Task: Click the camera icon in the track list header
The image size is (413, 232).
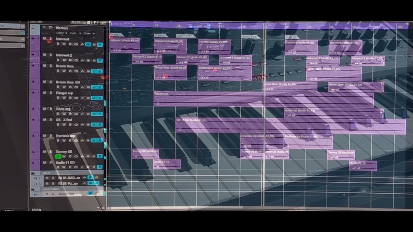Action: 89,22
